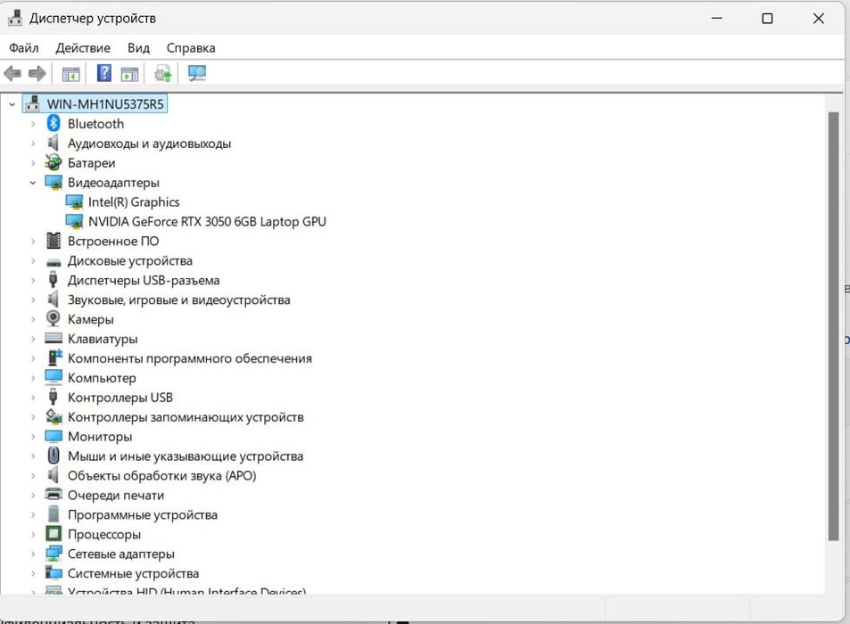Click the Процессоры CPU icon

(x=54, y=534)
